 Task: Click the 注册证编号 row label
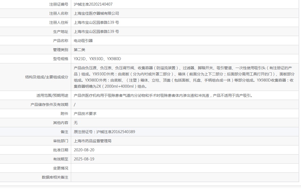[59, 4]
